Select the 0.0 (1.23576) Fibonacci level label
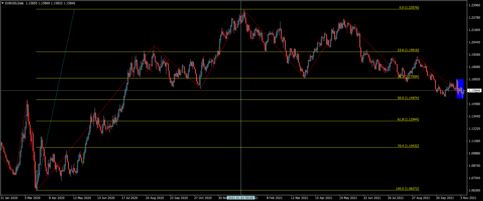 click(409, 7)
